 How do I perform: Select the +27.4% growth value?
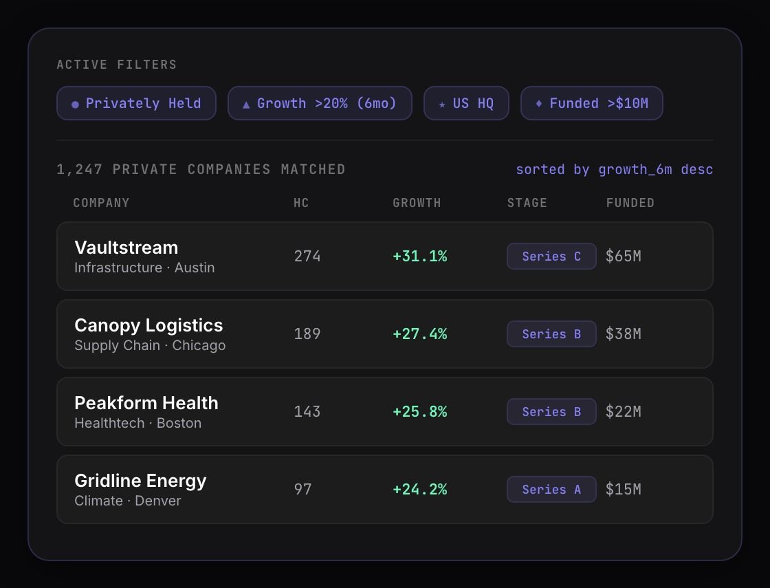[x=420, y=334]
